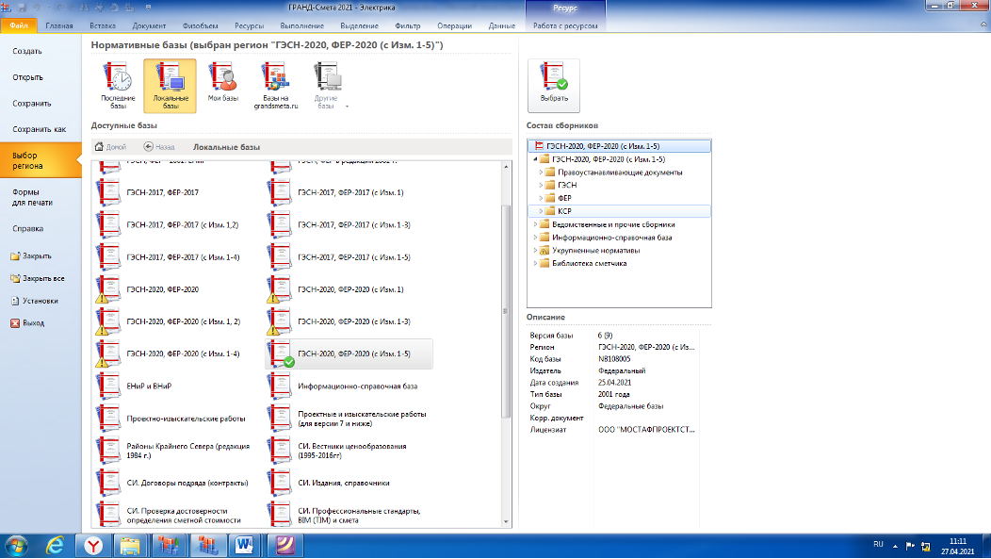Expand the ФЕР folder
Viewport: 991px width, 559px height.
coord(541,198)
